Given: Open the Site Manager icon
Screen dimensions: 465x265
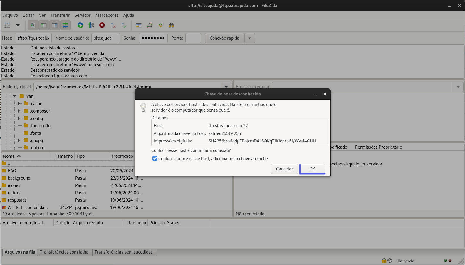Looking at the screenshot, I should pos(7,25).
